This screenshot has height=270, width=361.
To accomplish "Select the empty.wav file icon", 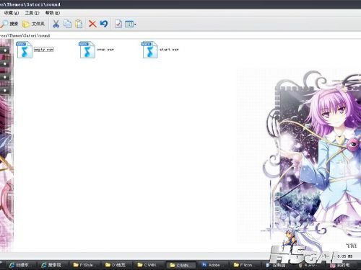I will point(25,50).
